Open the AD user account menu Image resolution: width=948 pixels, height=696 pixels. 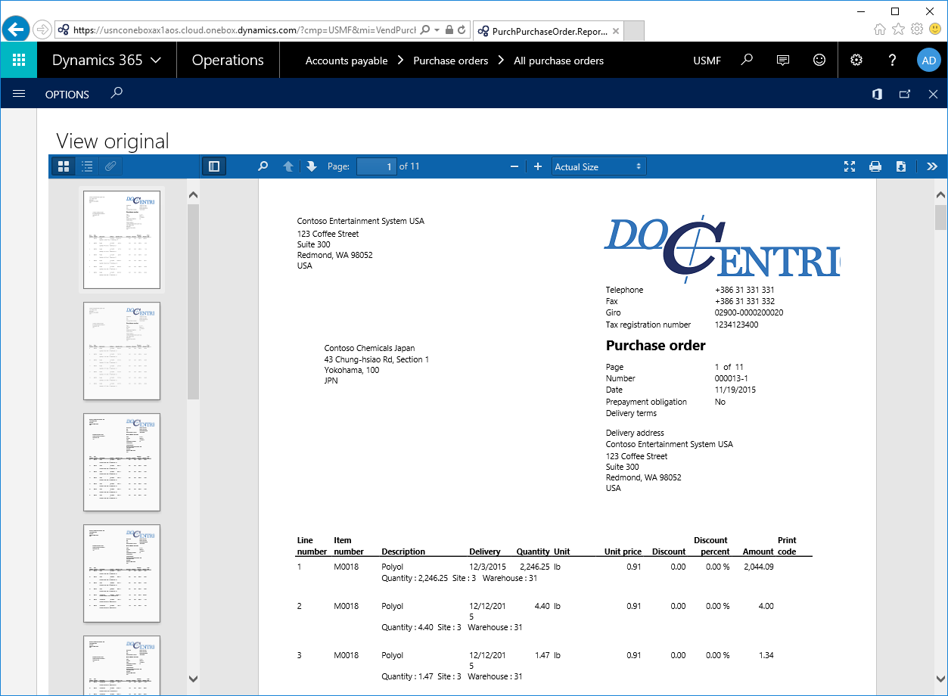[x=928, y=61]
